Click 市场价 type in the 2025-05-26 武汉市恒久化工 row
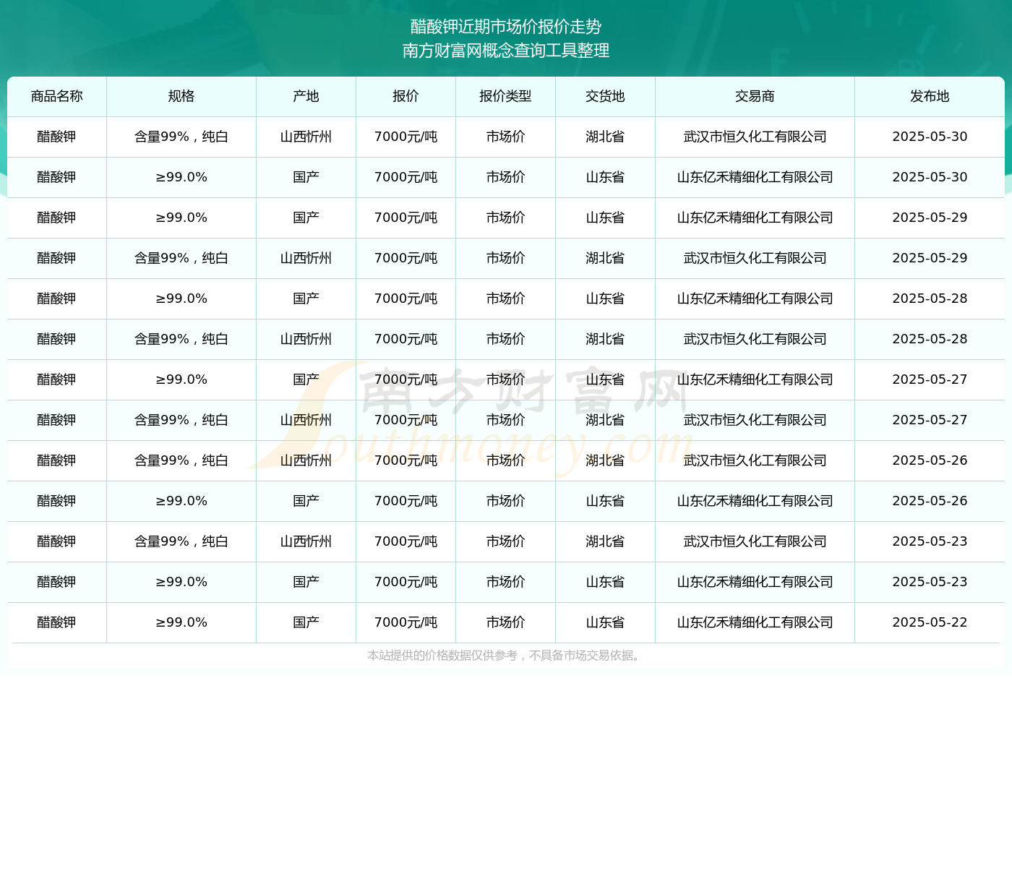The image size is (1012, 871). click(x=506, y=460)
